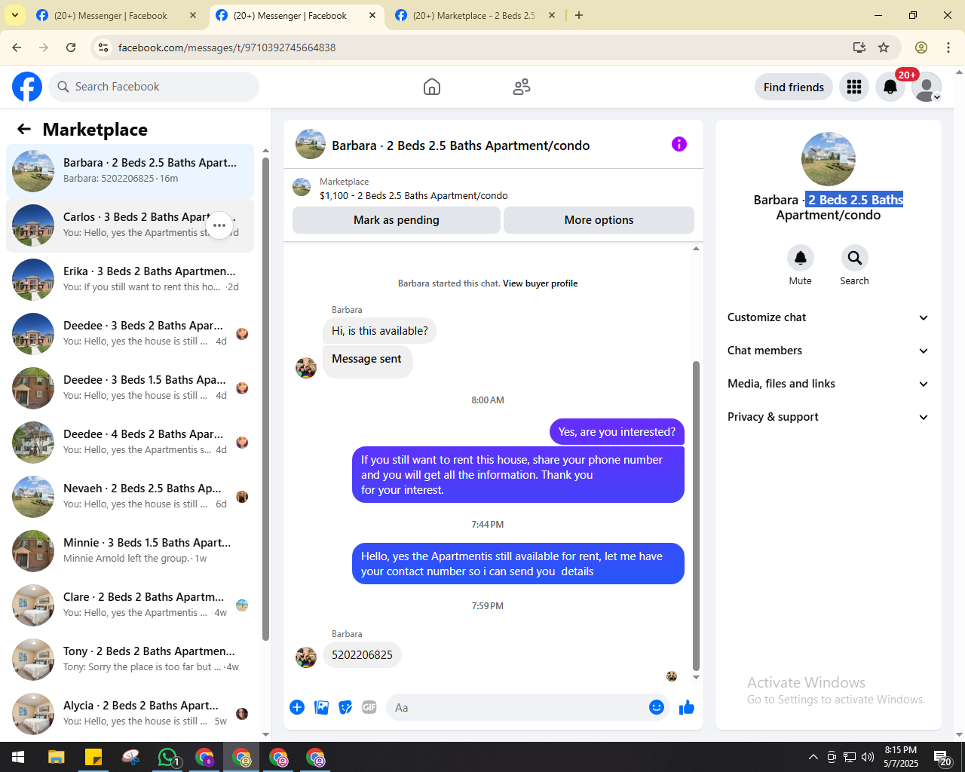Bookmark this page star icon
The width and height of the screenshot is (965, 772).
click(884, 47)
